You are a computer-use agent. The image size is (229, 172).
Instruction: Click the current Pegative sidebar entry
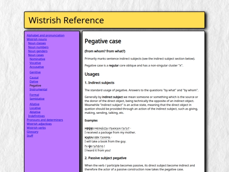click(x=35, y=85)
